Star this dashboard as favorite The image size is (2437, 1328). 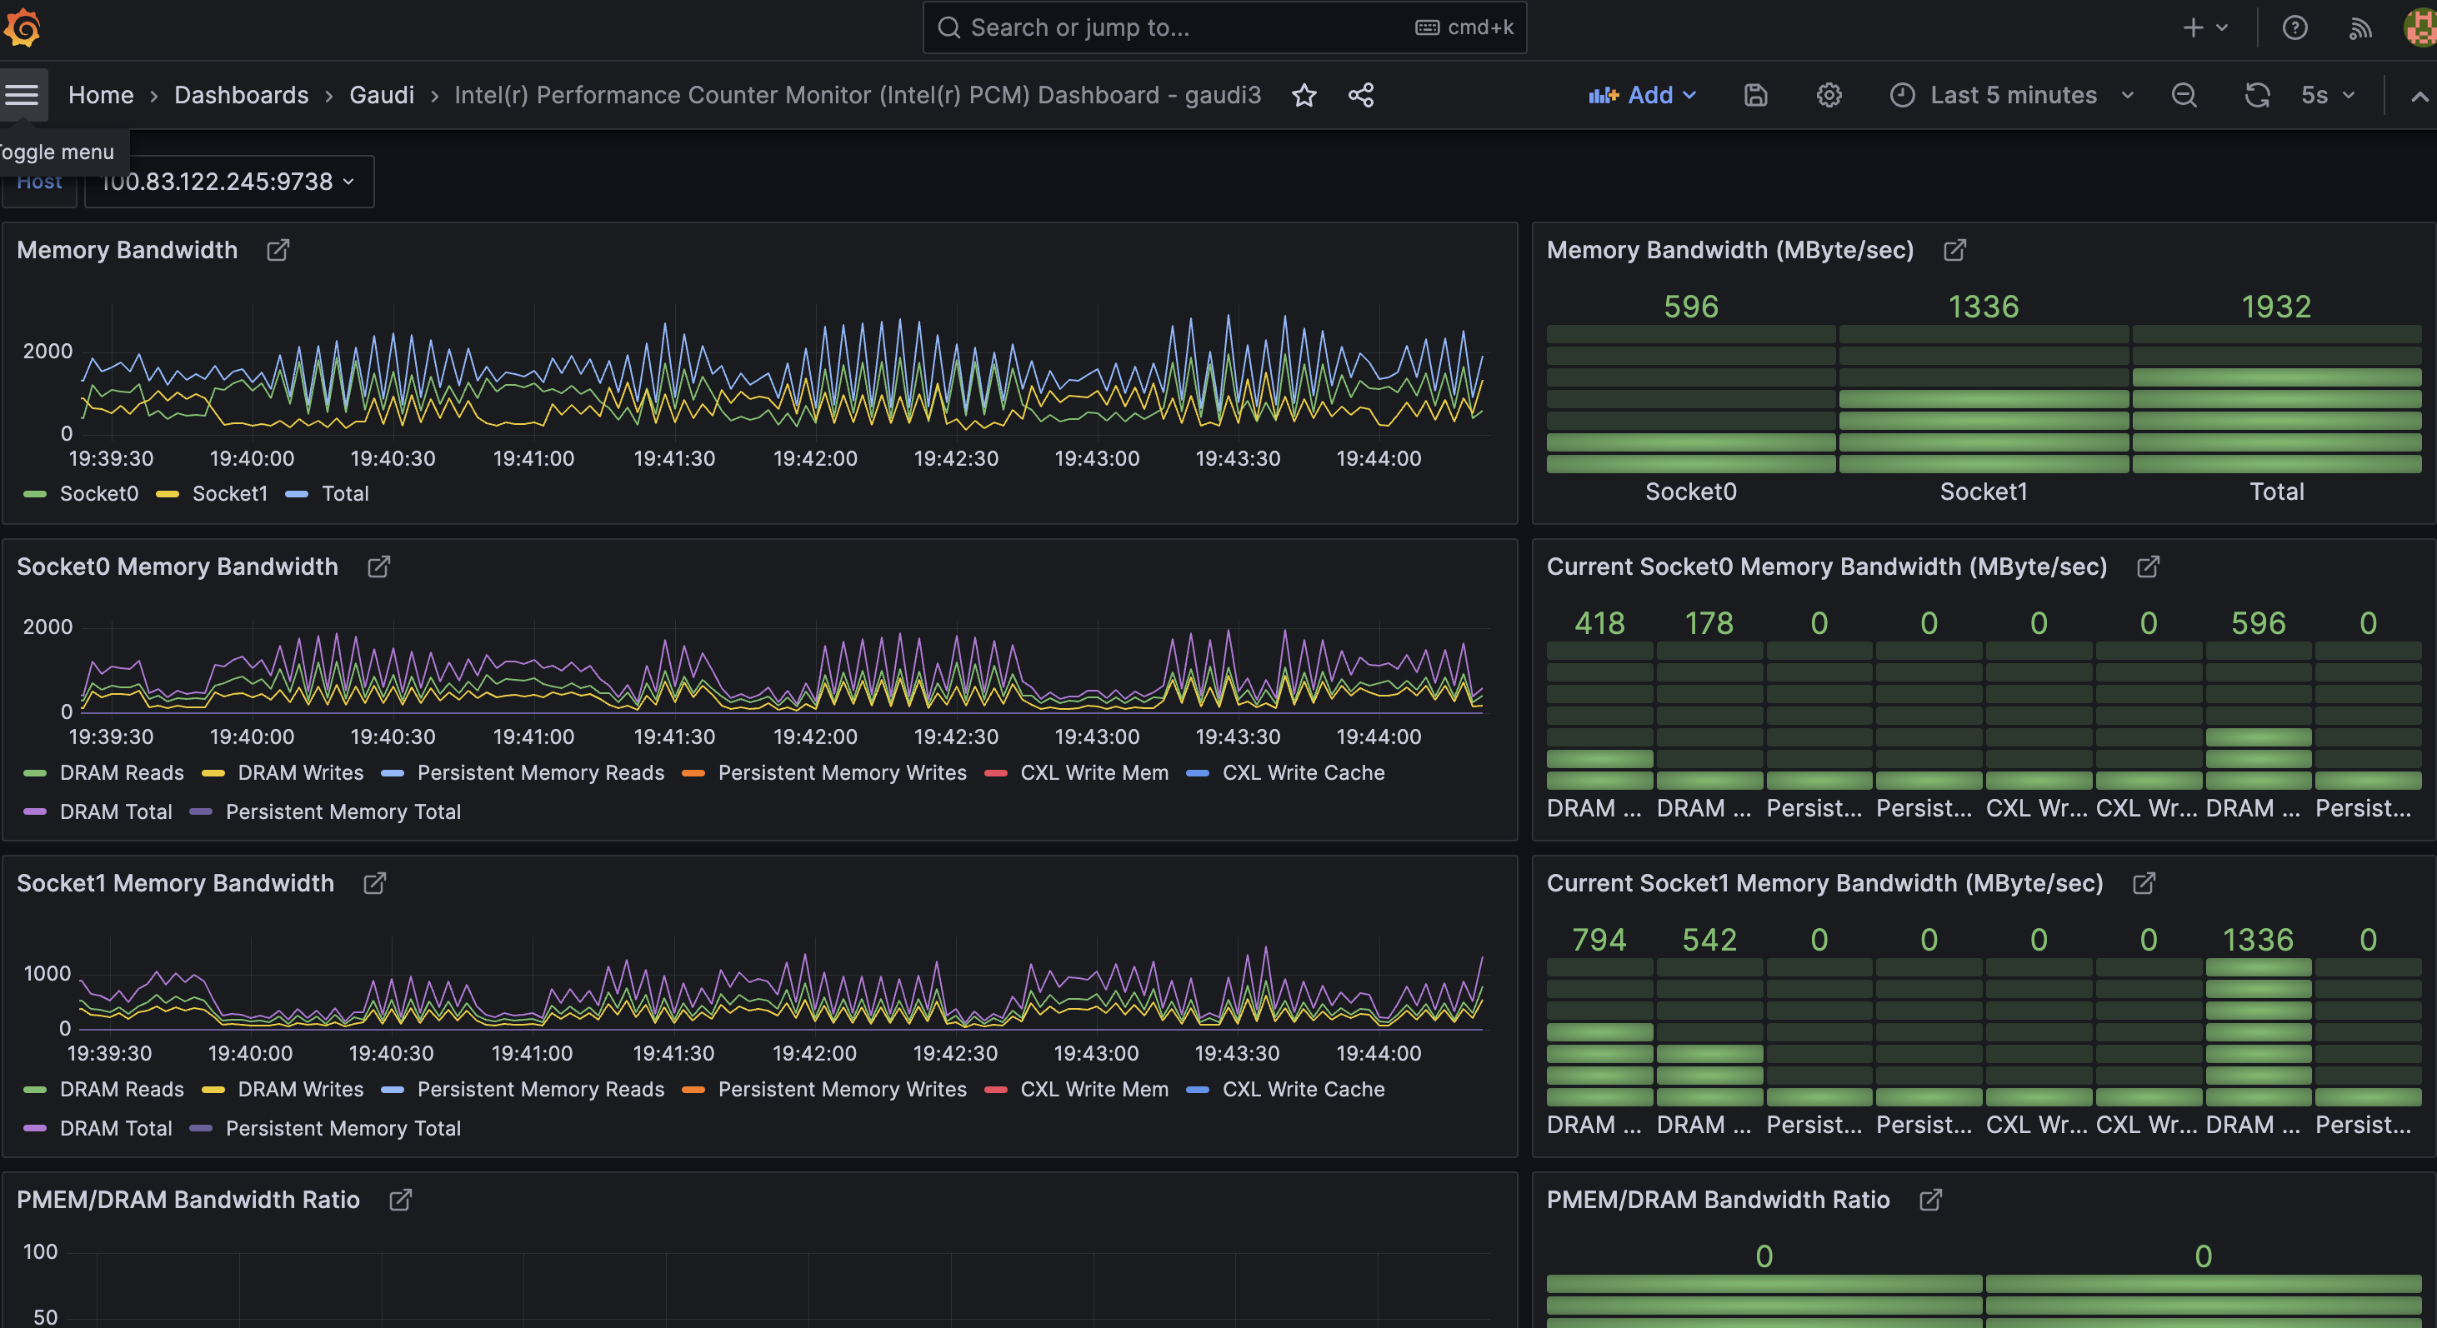point(1304,95)
